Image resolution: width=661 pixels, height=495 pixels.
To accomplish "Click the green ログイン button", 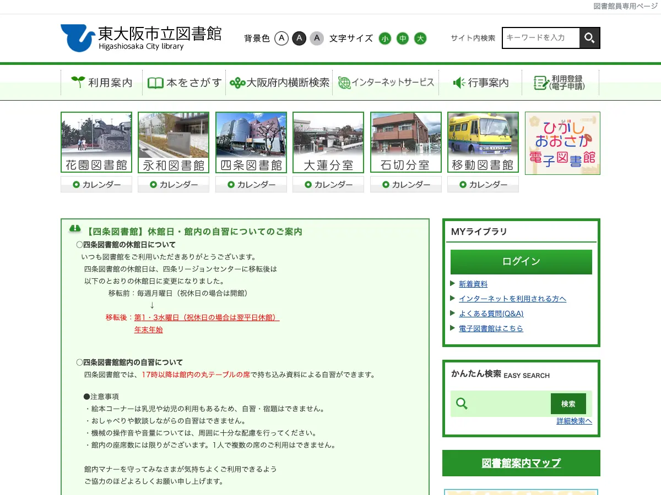I will pos(521,262).
